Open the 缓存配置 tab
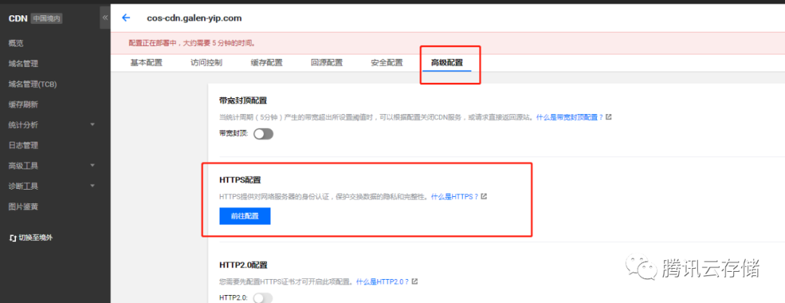The height and width of the screenshot is (303, 785). pyautogui.click(x=266, y=62)
